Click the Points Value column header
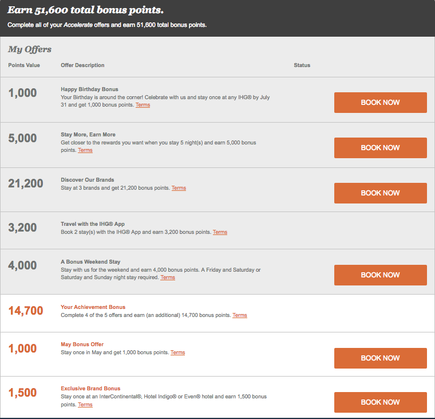 pyautogui.click(x=24, y=65)
